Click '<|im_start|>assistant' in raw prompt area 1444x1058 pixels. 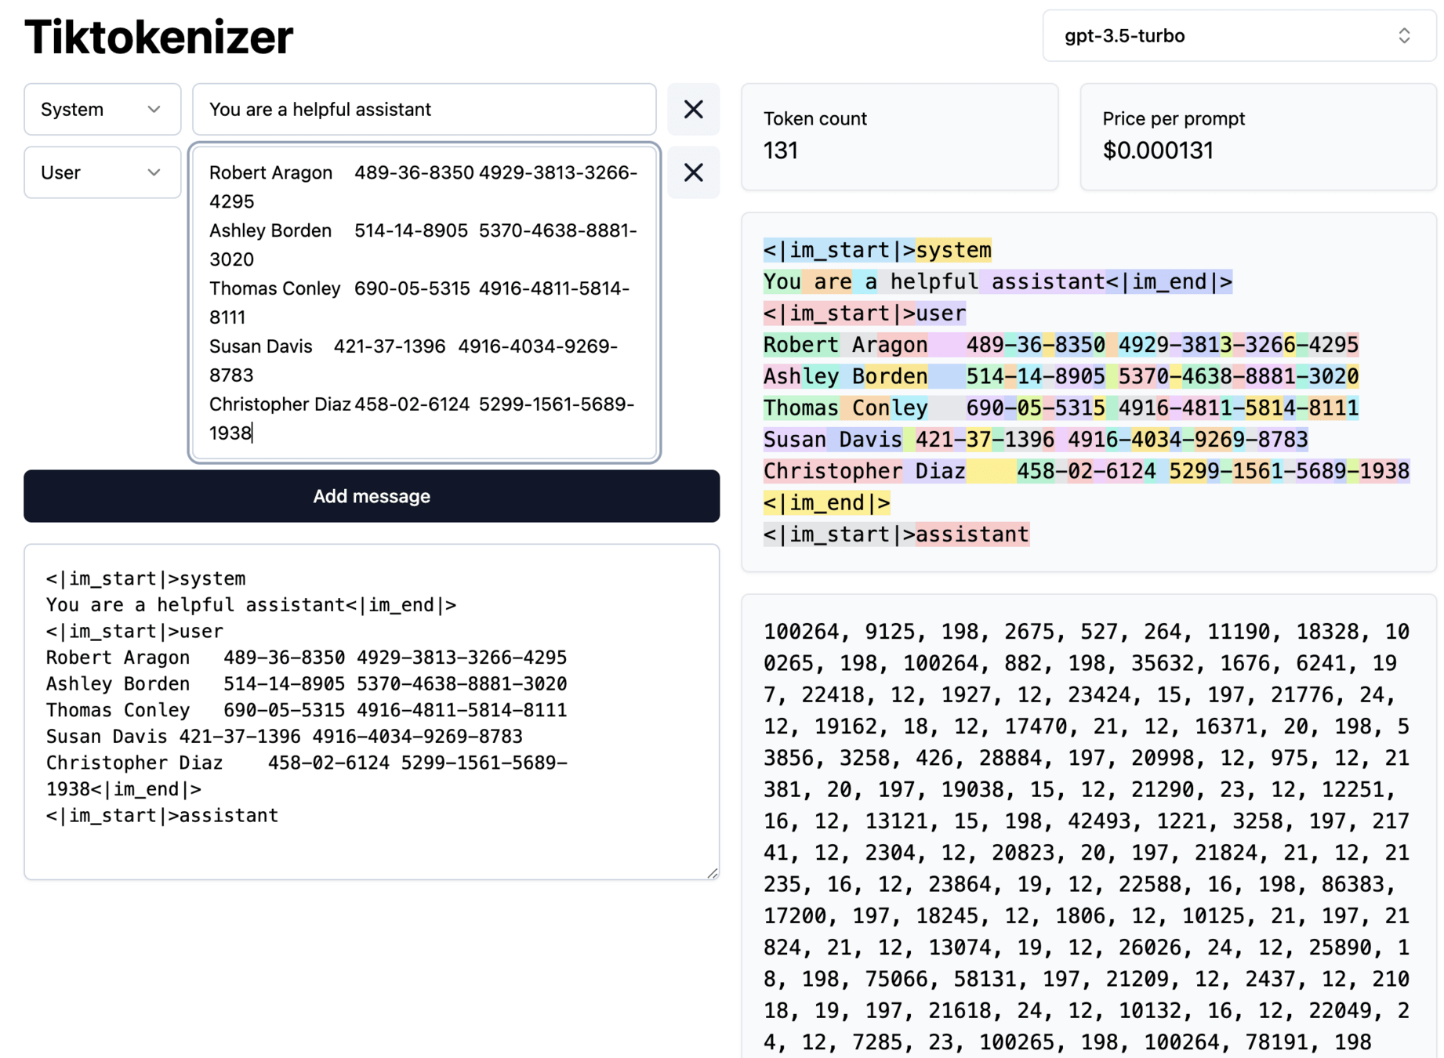[x=162, y=815]
